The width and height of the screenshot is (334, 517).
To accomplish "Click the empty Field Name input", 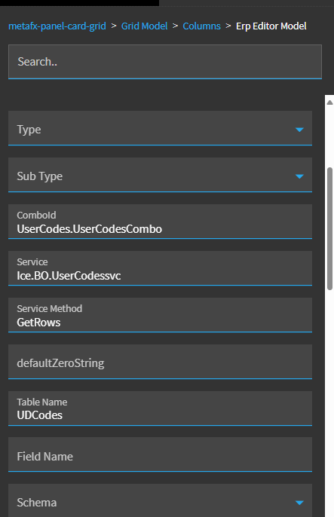I will pyautogui.click(x=161, y=454).
